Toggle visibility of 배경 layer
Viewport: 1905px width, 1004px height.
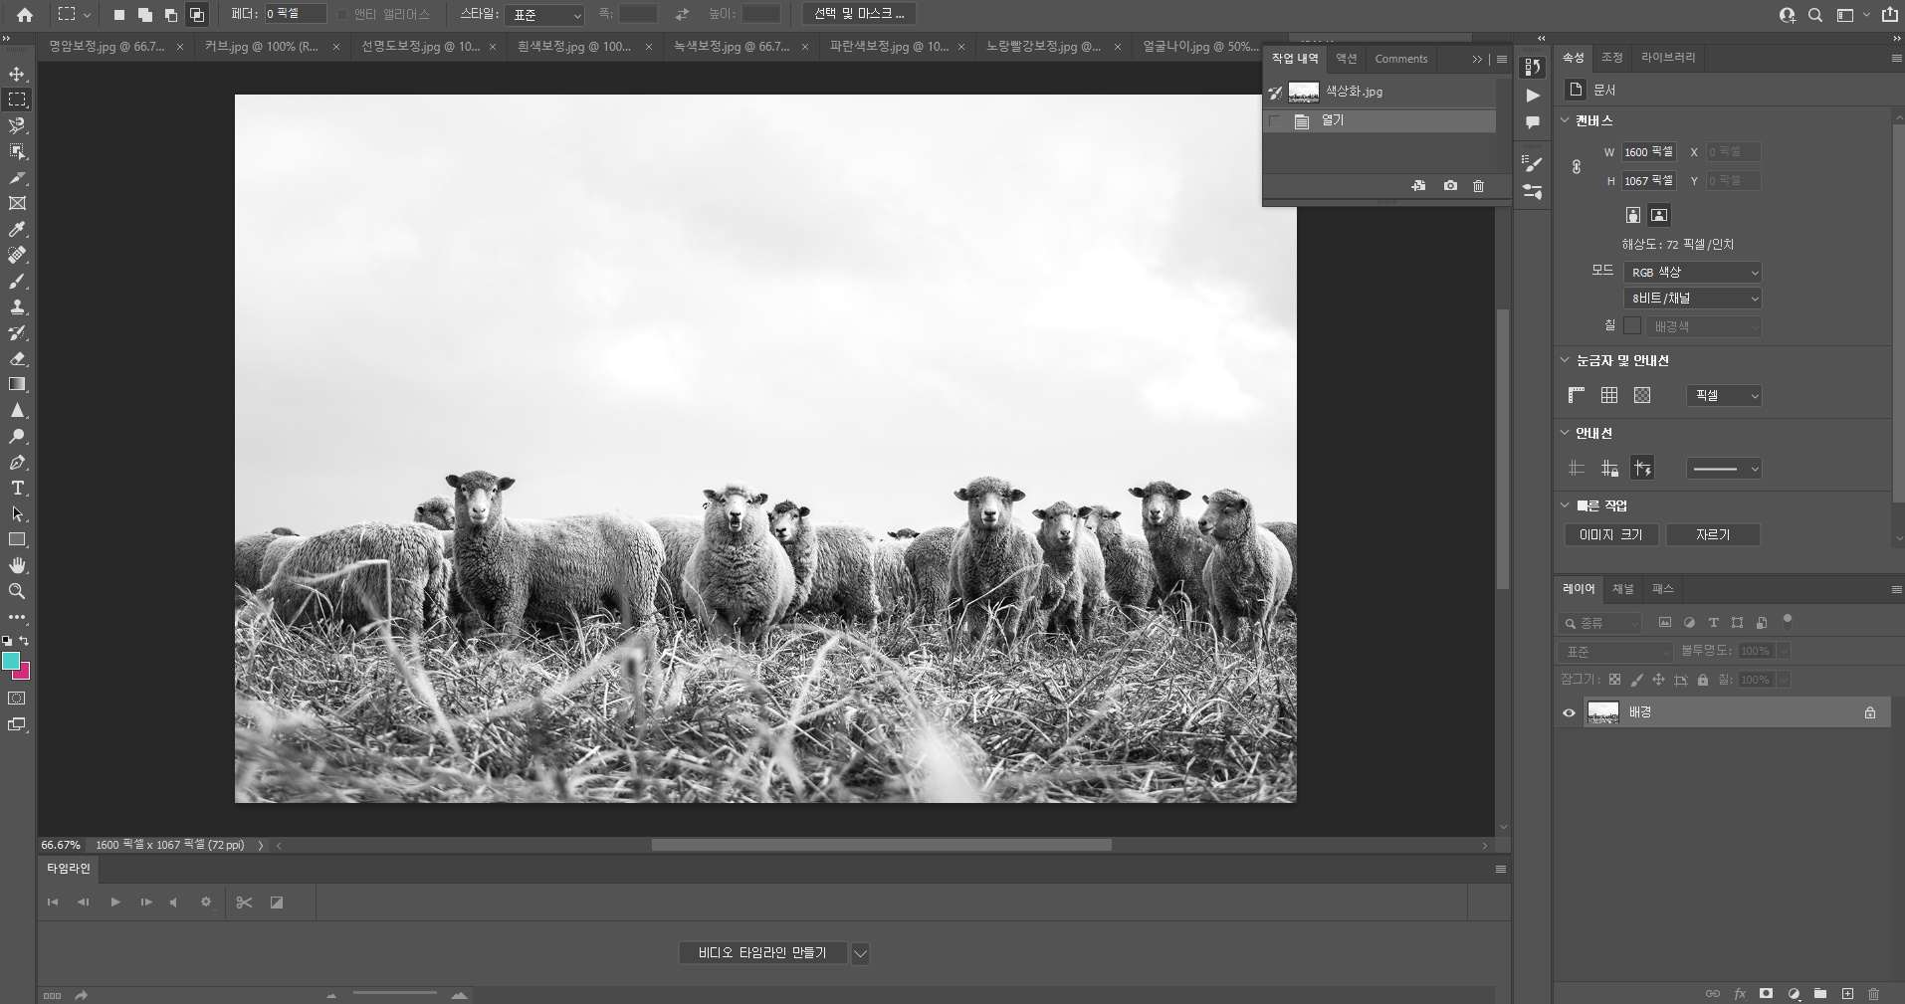(1570, 712)
